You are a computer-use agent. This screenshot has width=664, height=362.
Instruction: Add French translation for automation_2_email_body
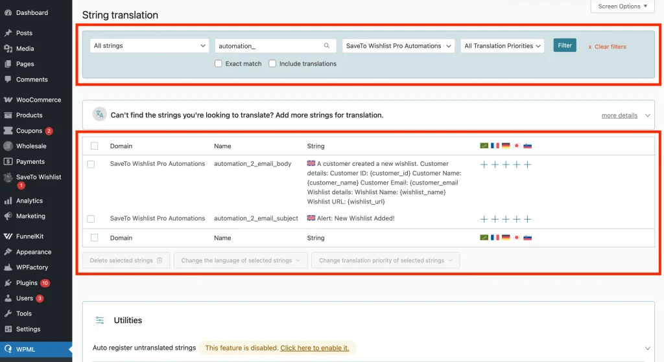click(x=495, y=164)
